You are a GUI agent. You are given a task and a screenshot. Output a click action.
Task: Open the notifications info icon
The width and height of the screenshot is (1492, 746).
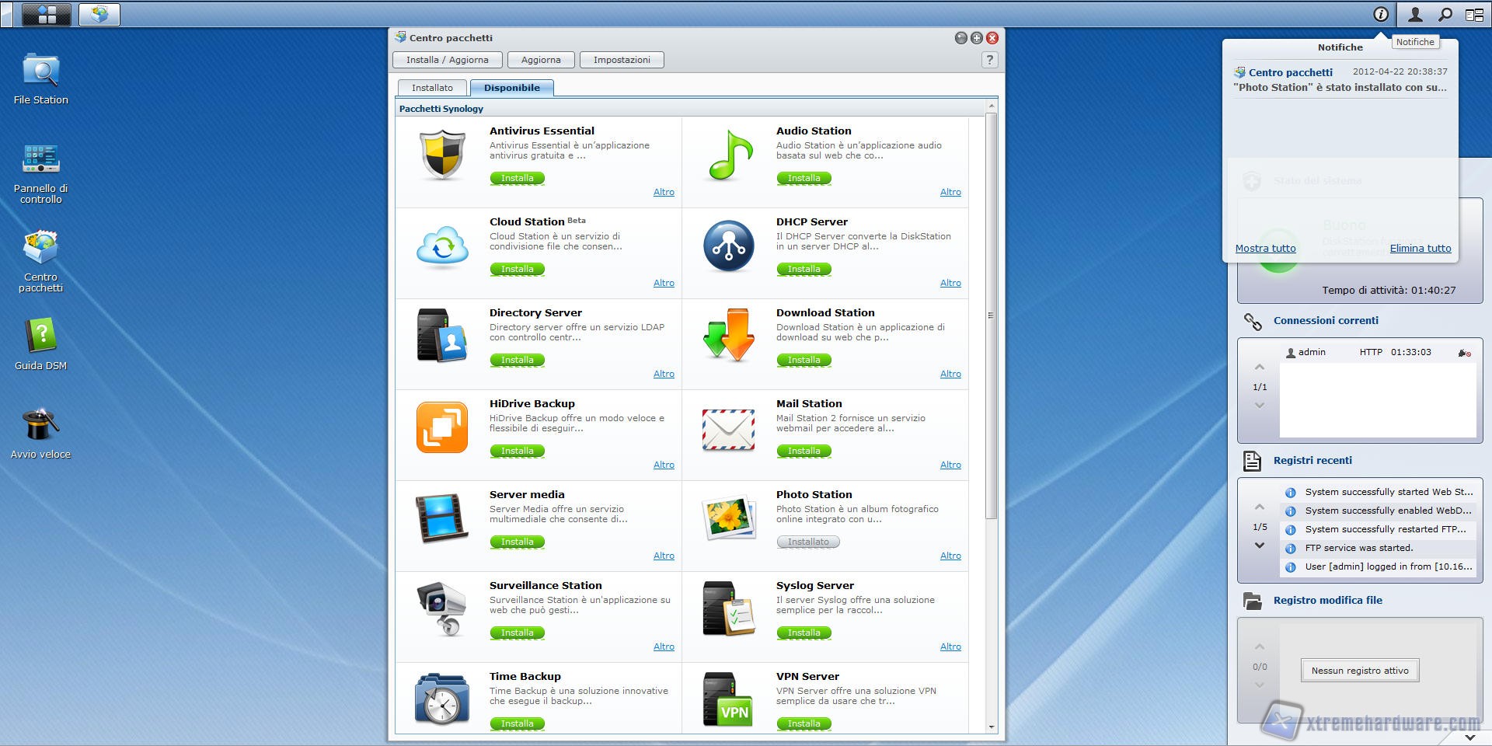1381,14
